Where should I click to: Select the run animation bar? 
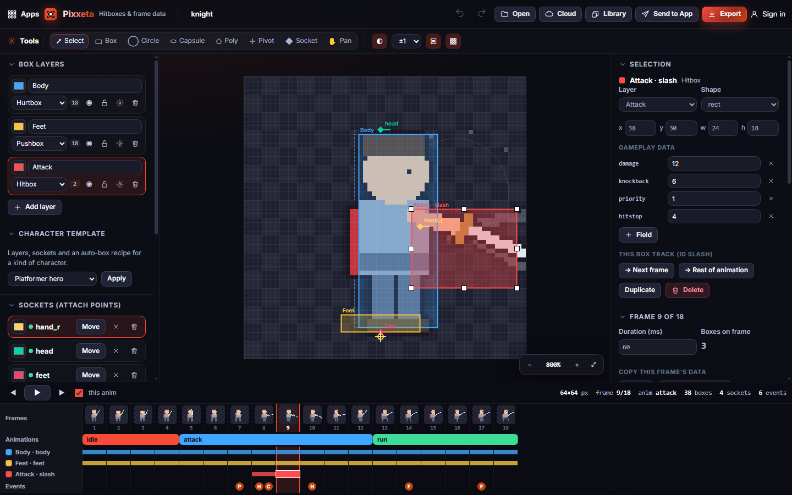[446, 439]
